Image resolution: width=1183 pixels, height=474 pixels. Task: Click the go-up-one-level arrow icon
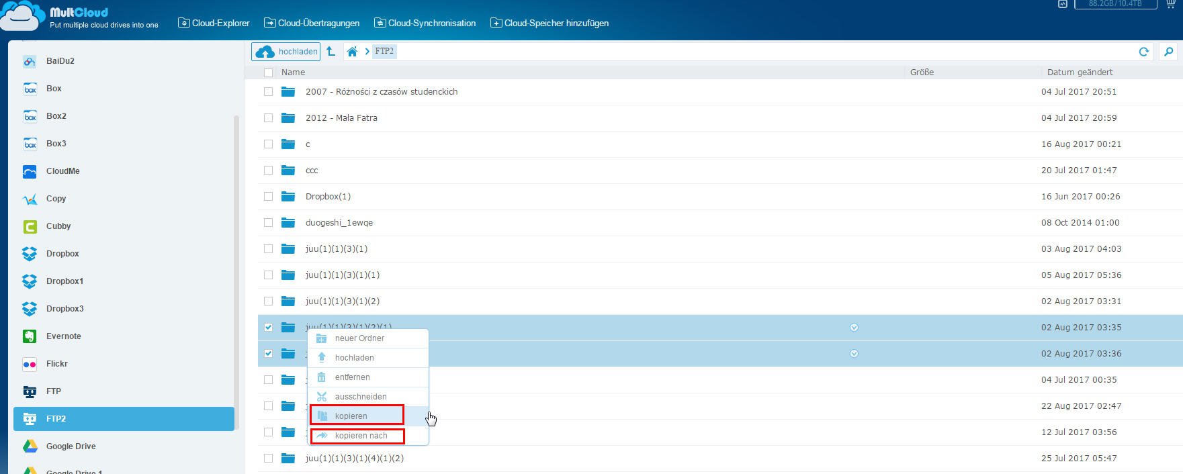pyautogui.click(x=331, y=51)
